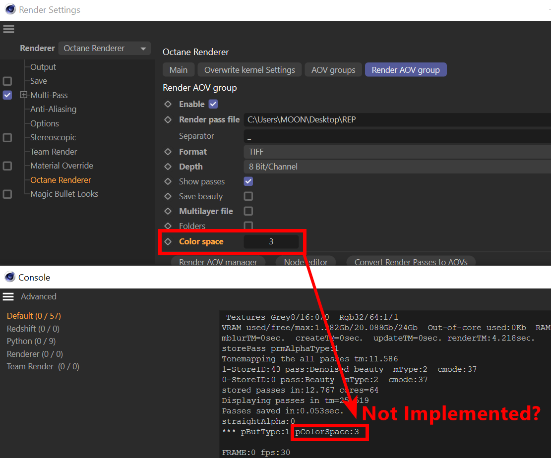The height and width of the screenshot is (458, 551).
Task: Click keyframe diamond next to Show passes
Action: pos(168,181)
